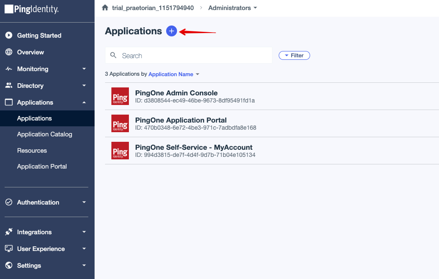
Task: Click the Directory label in sidebar
Action: [x=30, y=86]
